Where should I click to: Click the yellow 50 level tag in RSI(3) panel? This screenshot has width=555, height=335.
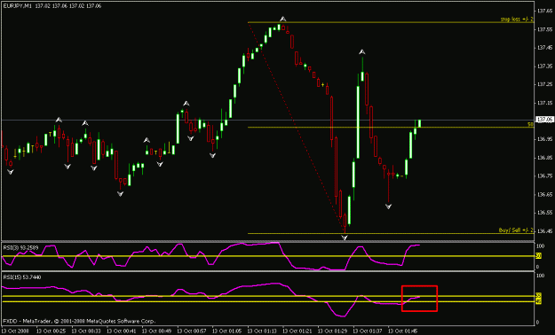tap(538, 256)
